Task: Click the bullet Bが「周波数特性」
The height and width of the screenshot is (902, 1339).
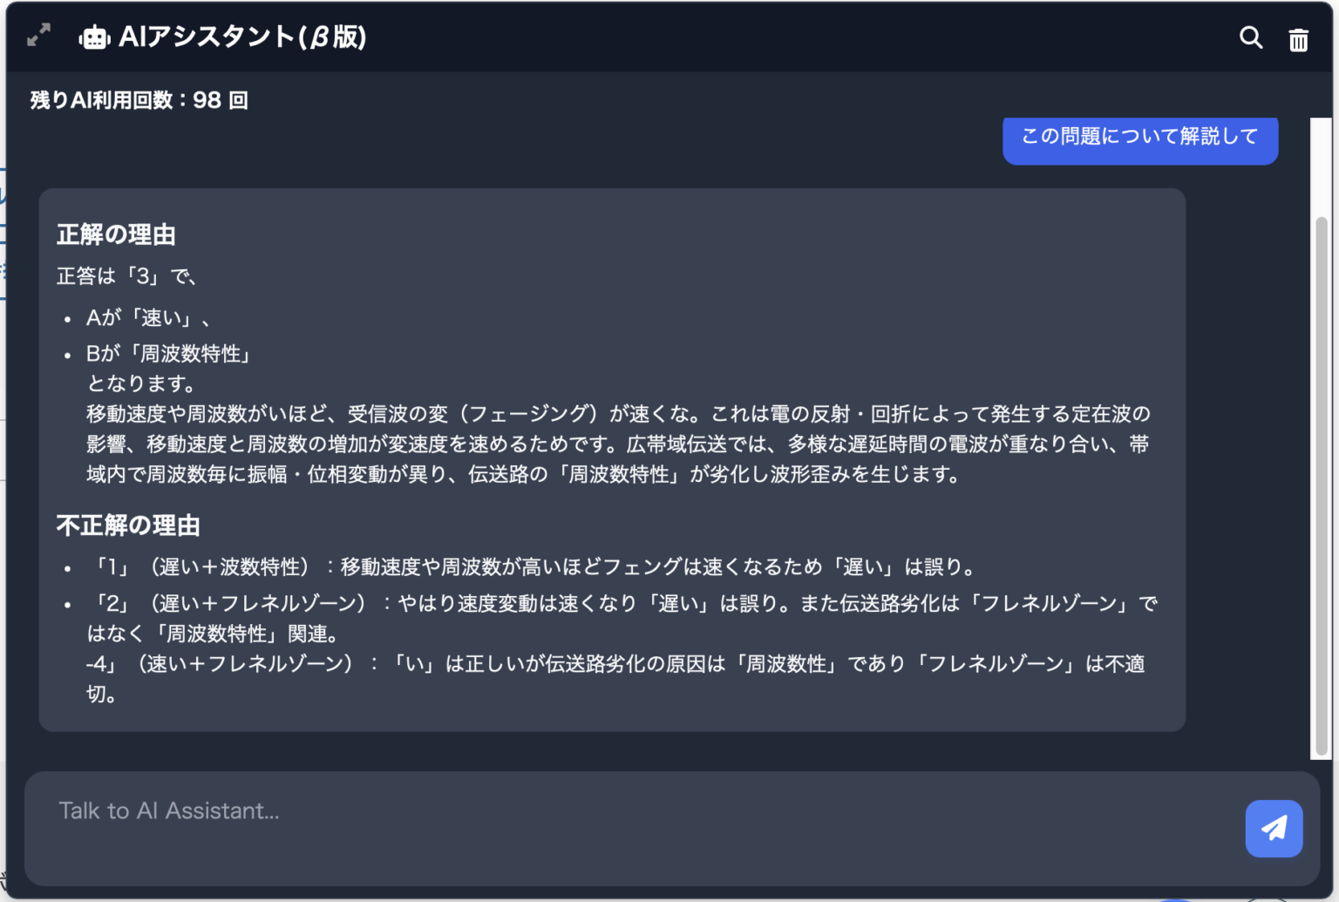Action: click(169, 354)
